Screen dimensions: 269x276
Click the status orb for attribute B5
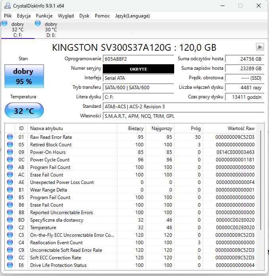coord(10,197)
